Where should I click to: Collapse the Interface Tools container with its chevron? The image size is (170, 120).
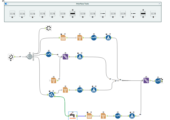159,4
